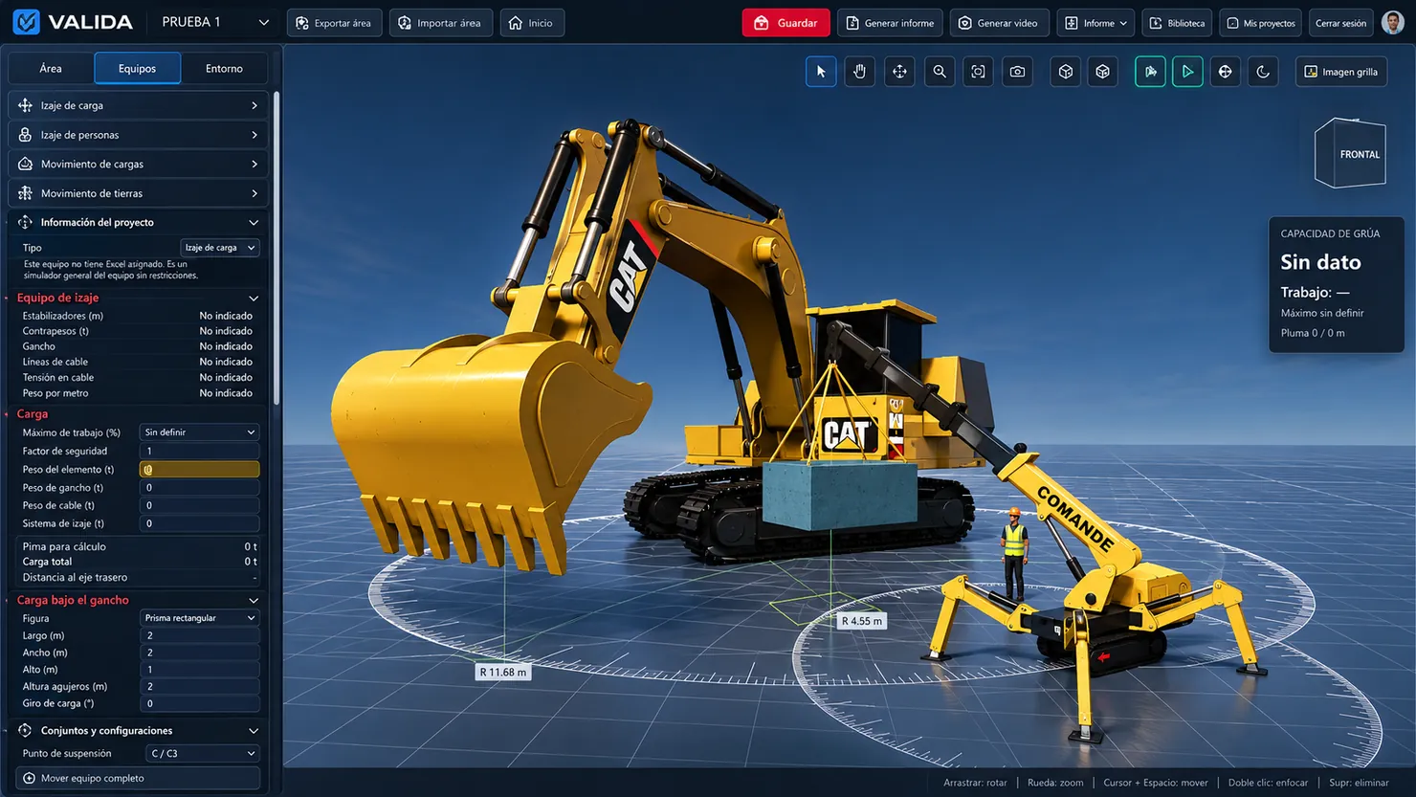
Task: Open Biblioteca library
Action: [1177, 23]
